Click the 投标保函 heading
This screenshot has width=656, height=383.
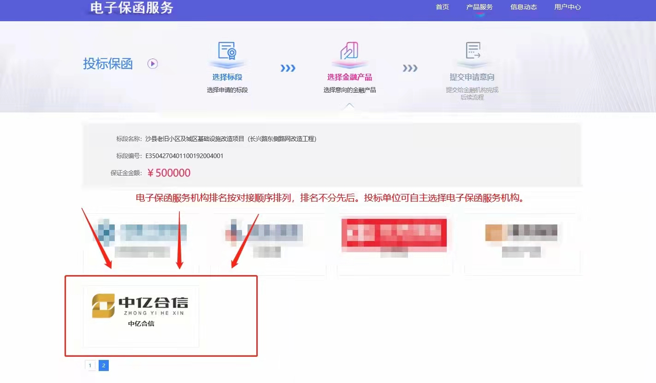[108, 64]
